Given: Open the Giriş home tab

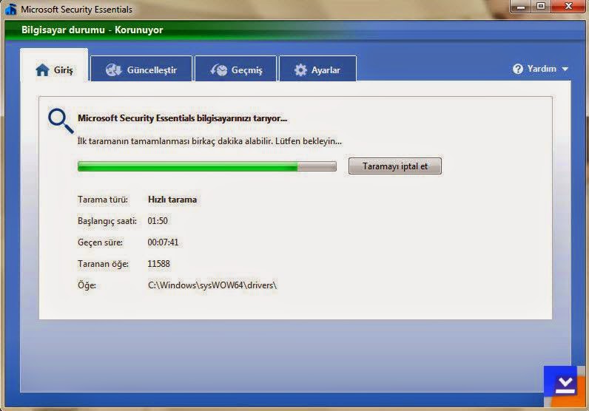Looking at the screenshot, I should click(x=54, y=65).
